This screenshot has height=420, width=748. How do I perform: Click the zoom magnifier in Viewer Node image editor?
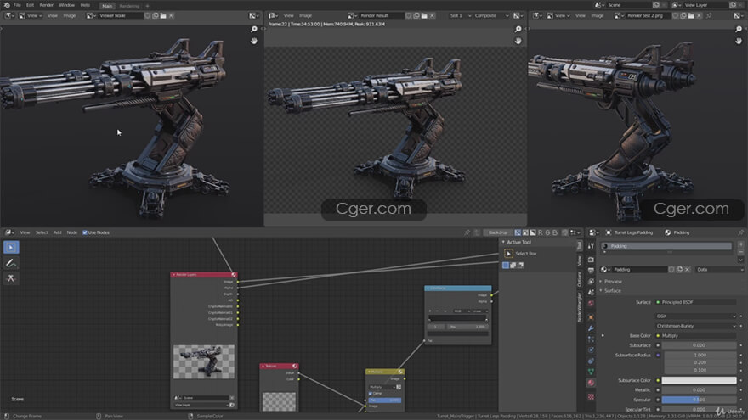coord(254,29)
